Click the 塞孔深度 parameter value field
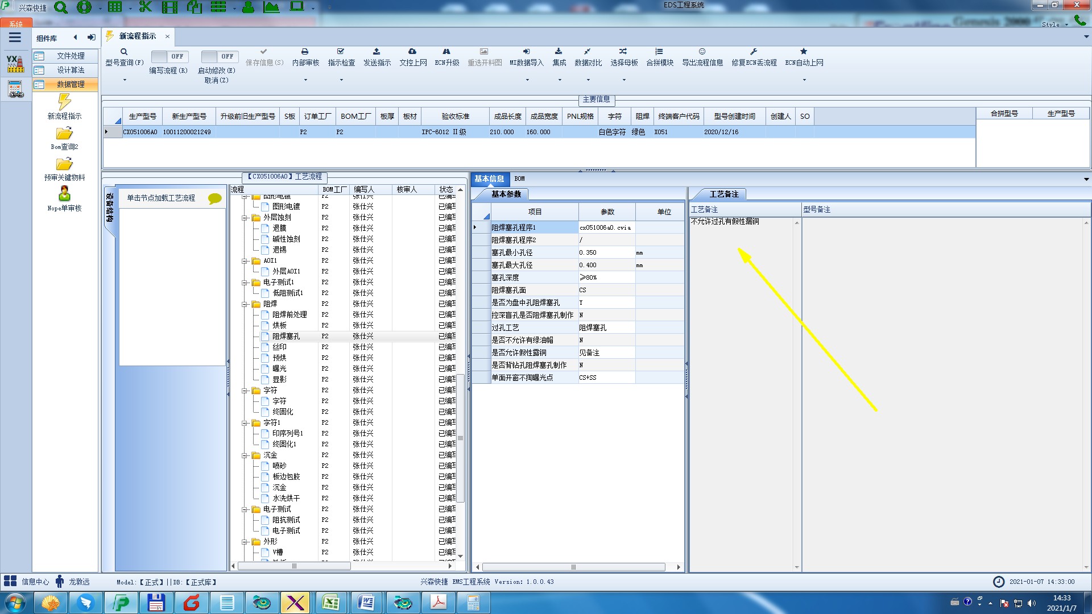 pyautogui.click(x=606, y=277)
